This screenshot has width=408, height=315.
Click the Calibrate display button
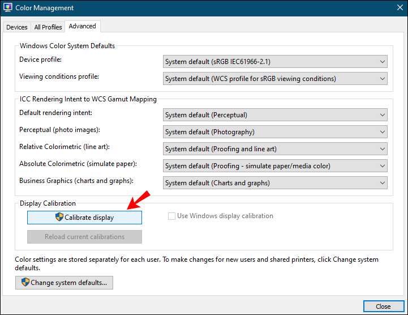(84, 218)
